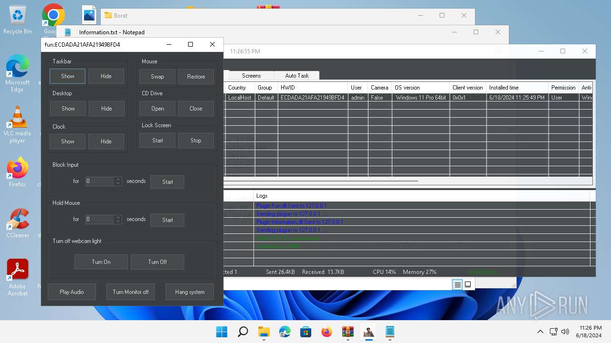Open Windows Start menu

tap(221, 332)
